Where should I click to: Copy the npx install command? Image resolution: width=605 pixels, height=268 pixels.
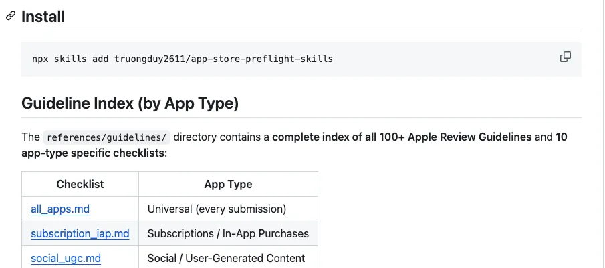[x=565, y=57]
